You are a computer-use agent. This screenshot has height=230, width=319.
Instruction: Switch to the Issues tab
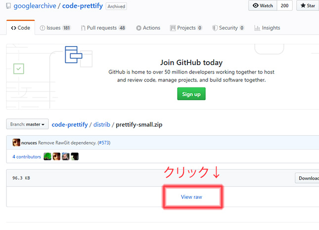[55, 28]
